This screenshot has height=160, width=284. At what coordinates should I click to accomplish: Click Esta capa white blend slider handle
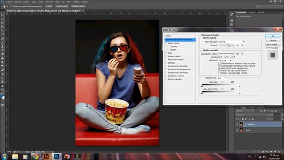tap(240, 86)
